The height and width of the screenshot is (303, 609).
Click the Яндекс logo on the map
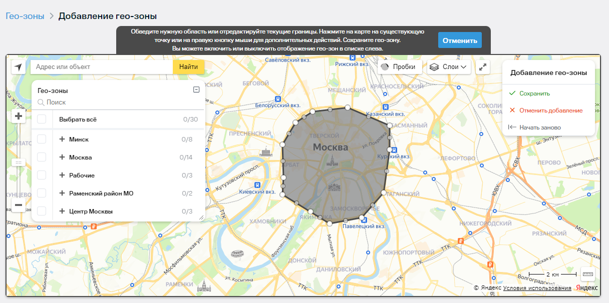(x=587, y=288)
